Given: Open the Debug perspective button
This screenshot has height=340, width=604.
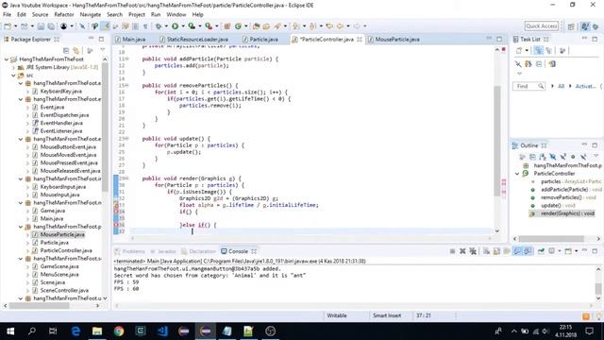Looking at the screenshot, I should (x=596, y=26).
